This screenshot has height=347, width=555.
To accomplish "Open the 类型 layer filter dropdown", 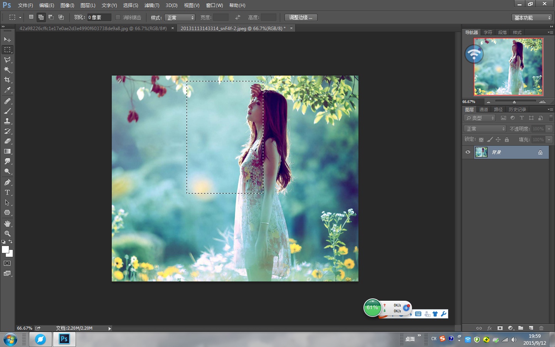I will (479, 118).
